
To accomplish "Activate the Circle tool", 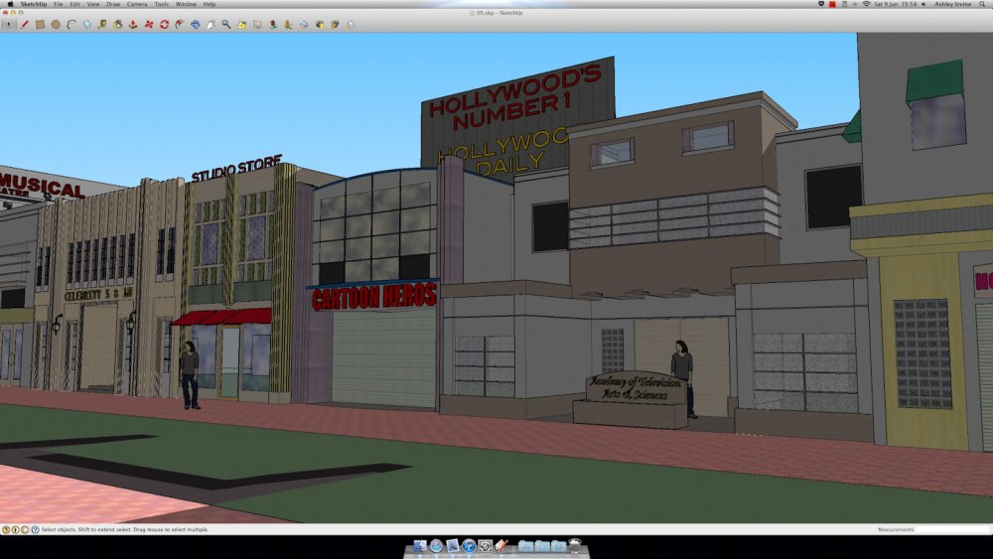I will pyautogui.click(x=56, y=24).
